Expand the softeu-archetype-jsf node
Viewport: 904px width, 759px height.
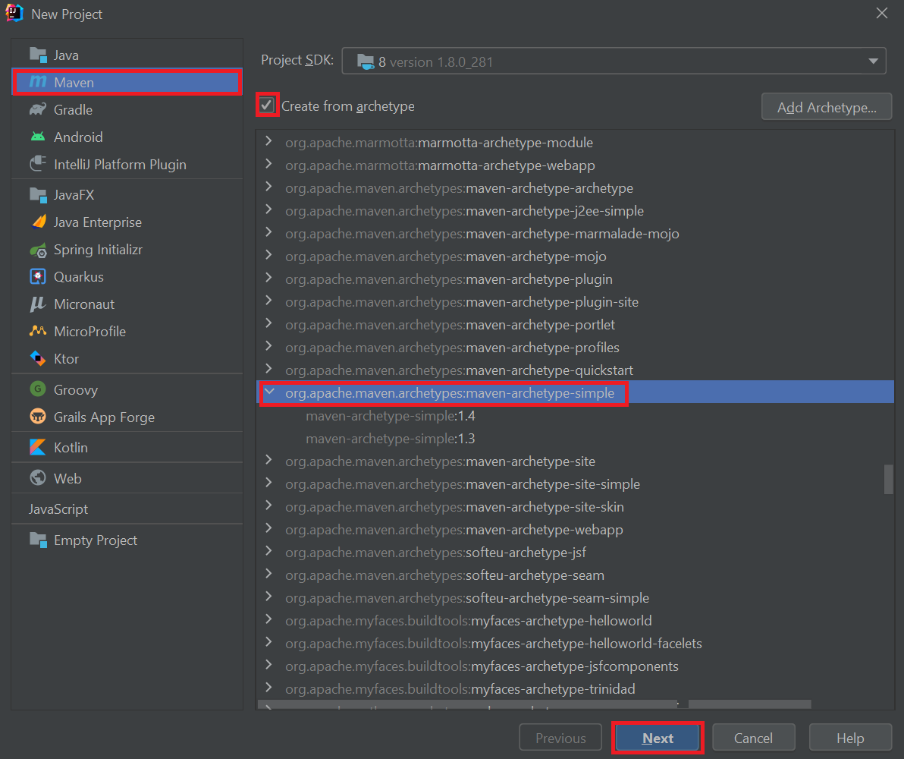pyautogui.click(x=268, y=552)
